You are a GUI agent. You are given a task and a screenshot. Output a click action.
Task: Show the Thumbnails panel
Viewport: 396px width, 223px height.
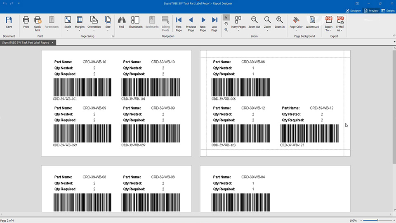tap(135, 22)
